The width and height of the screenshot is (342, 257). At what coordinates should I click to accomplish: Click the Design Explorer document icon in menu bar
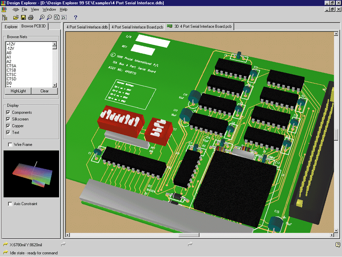click(4, 9)
